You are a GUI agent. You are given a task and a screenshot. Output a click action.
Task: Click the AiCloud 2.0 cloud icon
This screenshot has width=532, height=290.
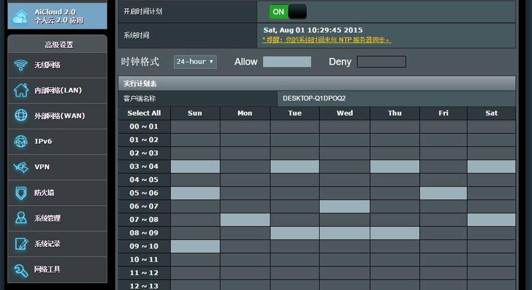[20, 17]
